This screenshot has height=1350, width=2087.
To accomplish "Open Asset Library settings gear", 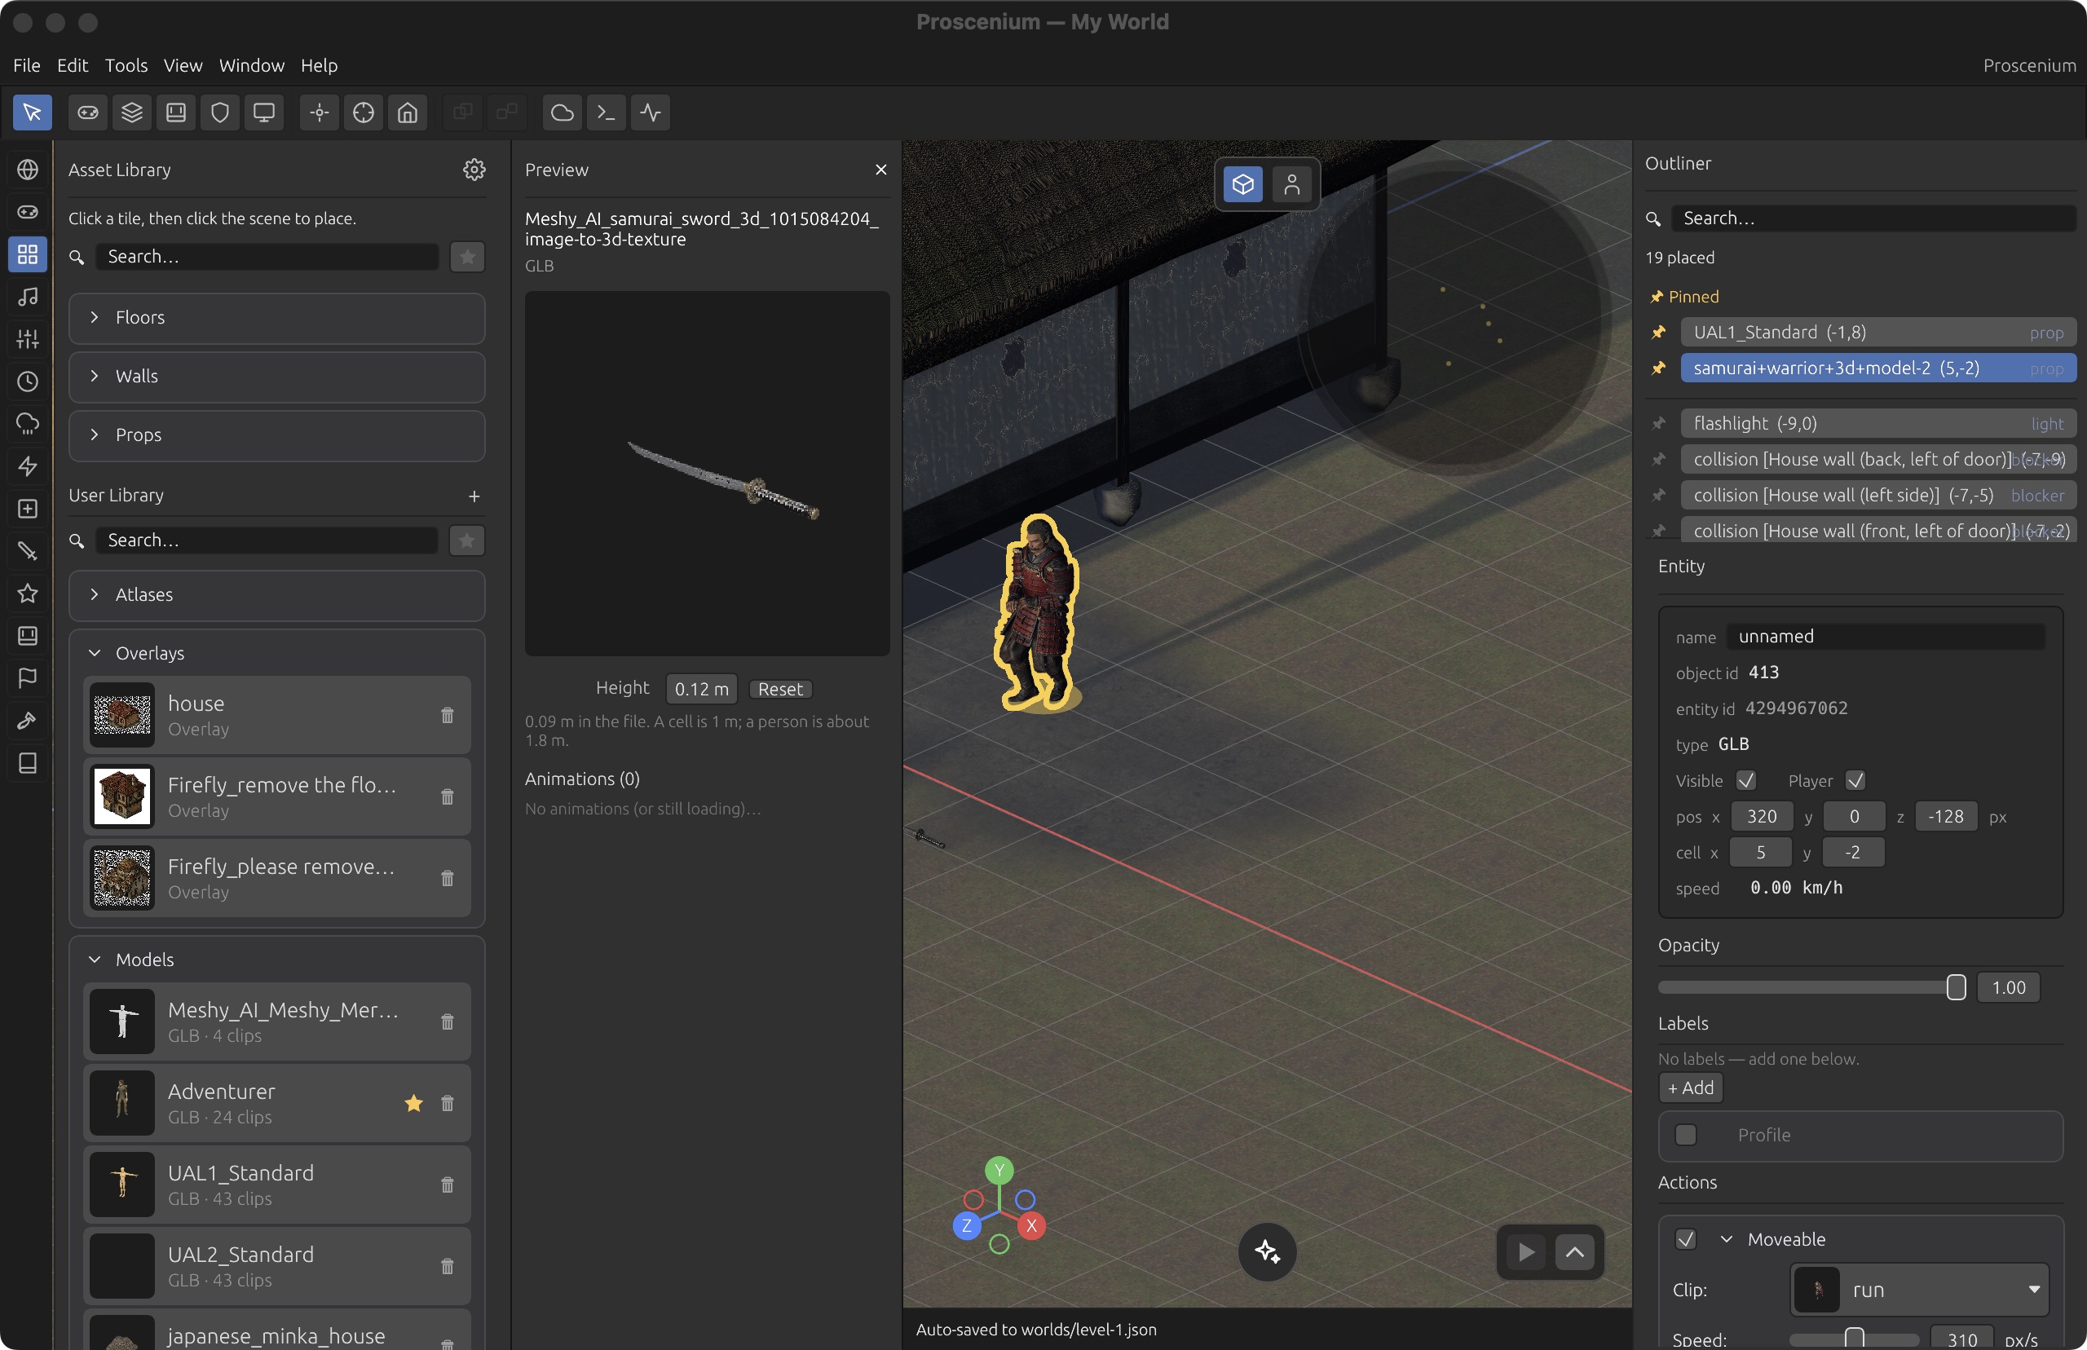I will 474,170.
